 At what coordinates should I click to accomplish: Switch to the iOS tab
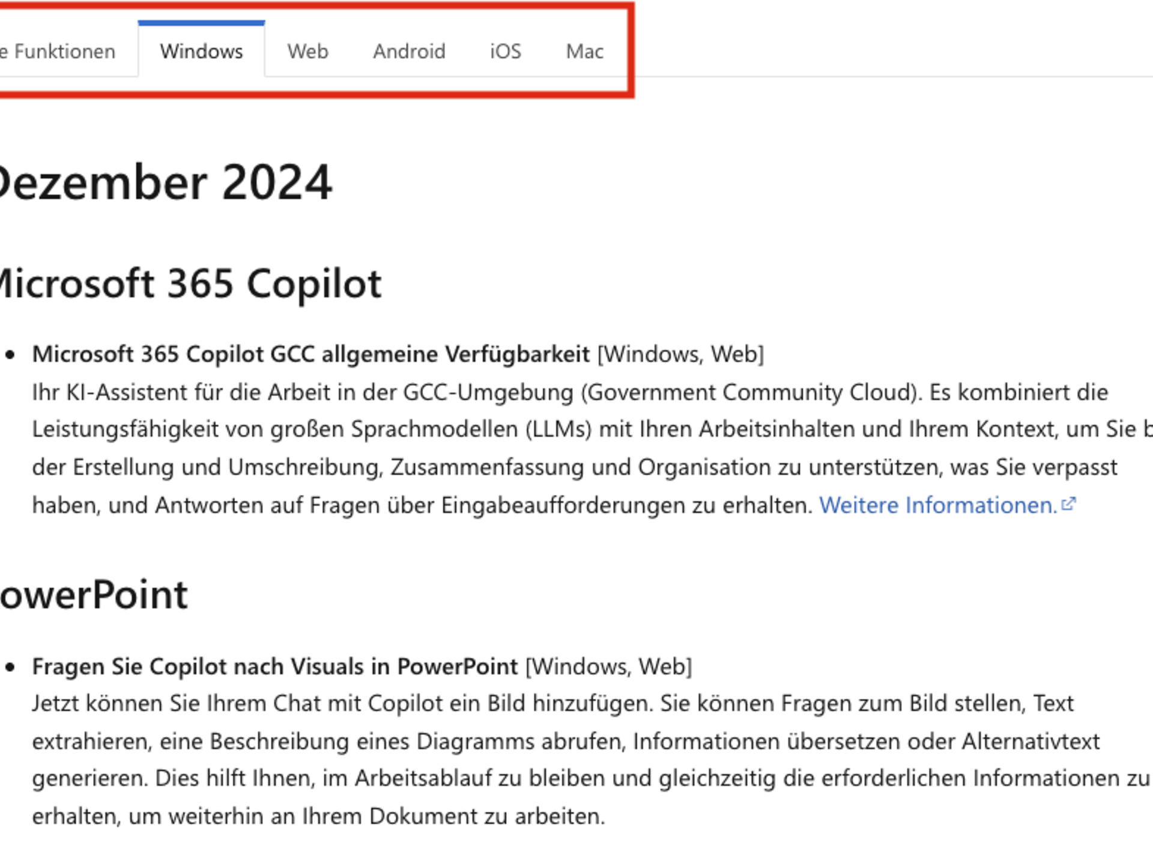[x=505, y=51]
